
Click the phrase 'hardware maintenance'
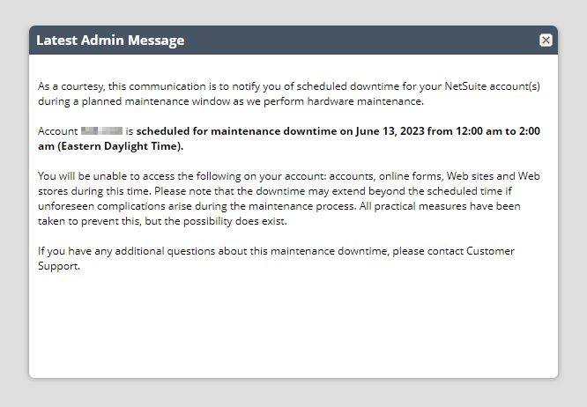click(x=365, y=101)
